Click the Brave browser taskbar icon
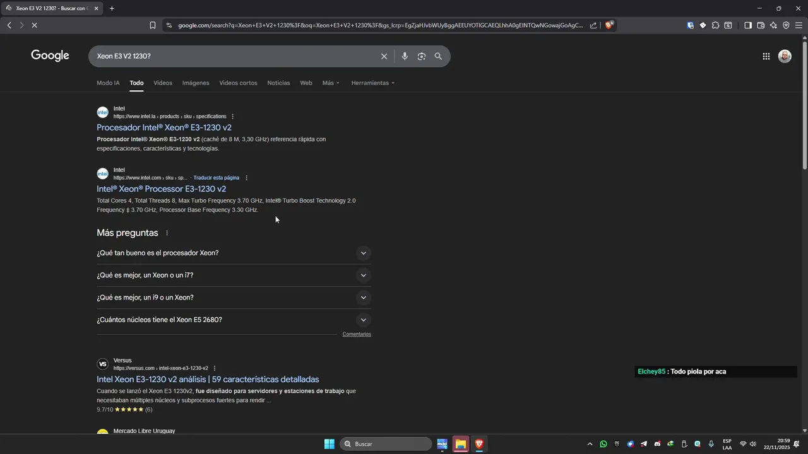 point(479,444)
